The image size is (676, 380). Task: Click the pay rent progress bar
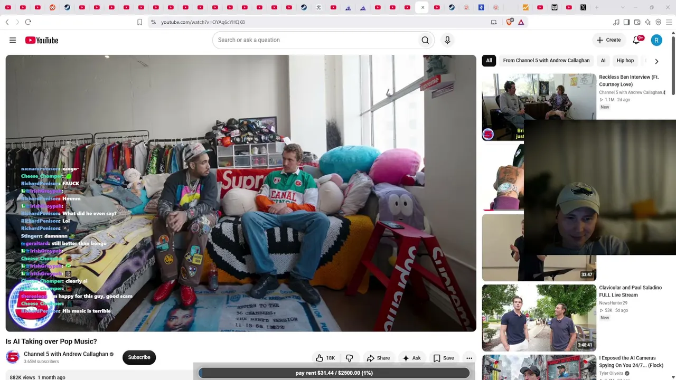click(334, 373)
